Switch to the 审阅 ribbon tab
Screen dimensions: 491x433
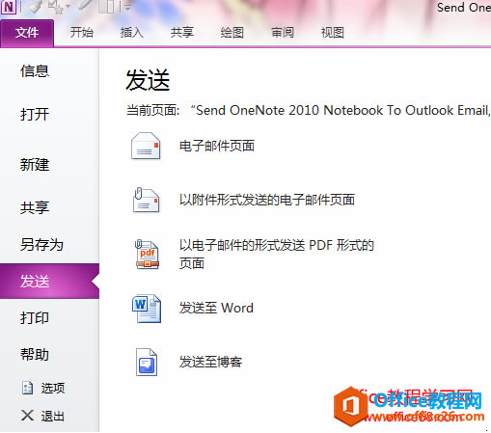(x=283, y=33)
